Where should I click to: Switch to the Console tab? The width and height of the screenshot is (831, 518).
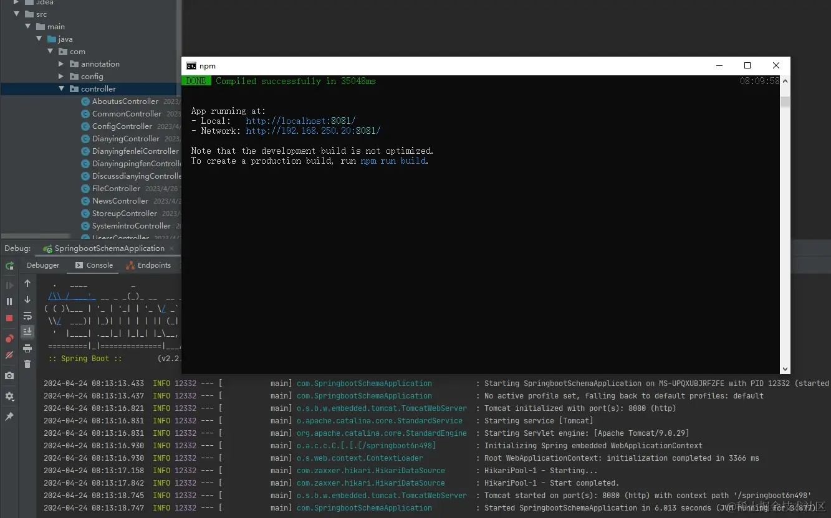[94, 265]
